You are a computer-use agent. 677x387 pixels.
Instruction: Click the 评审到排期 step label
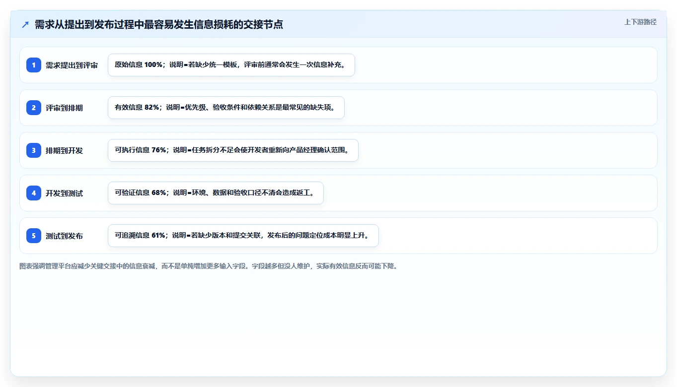tap(64, 108)
